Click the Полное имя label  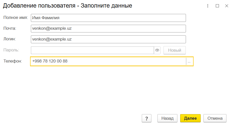coord(15,18)
